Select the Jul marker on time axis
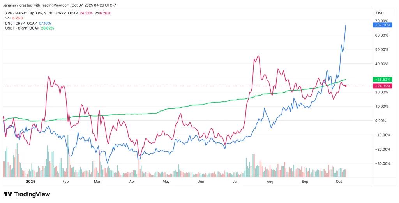 coord(235,182)
